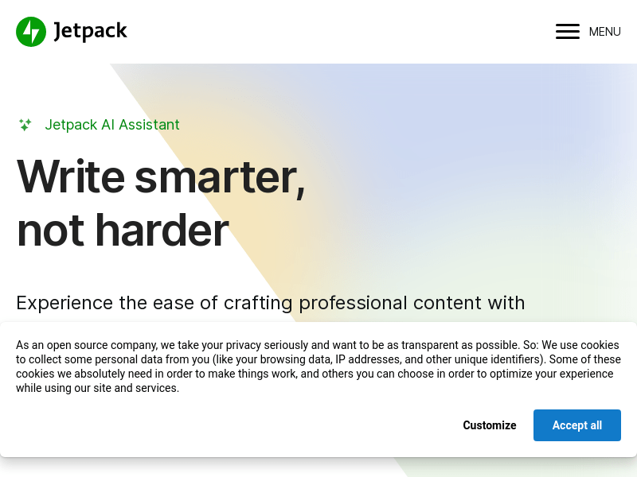
Task: Accept all cookies with the blue button
Action: coord(576,425)
